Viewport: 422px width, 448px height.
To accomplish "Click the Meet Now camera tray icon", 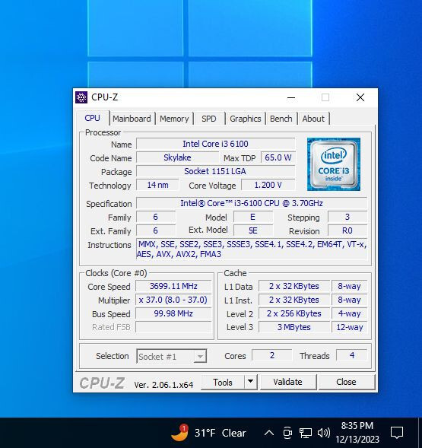I will (287, 433).
